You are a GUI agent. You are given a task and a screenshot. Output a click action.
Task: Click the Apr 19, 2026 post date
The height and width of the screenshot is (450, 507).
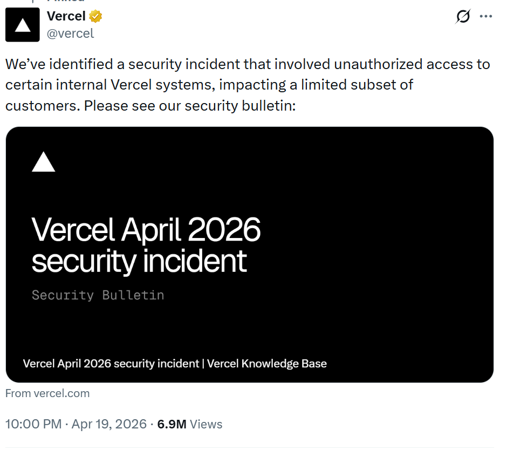tap(109, 424)
